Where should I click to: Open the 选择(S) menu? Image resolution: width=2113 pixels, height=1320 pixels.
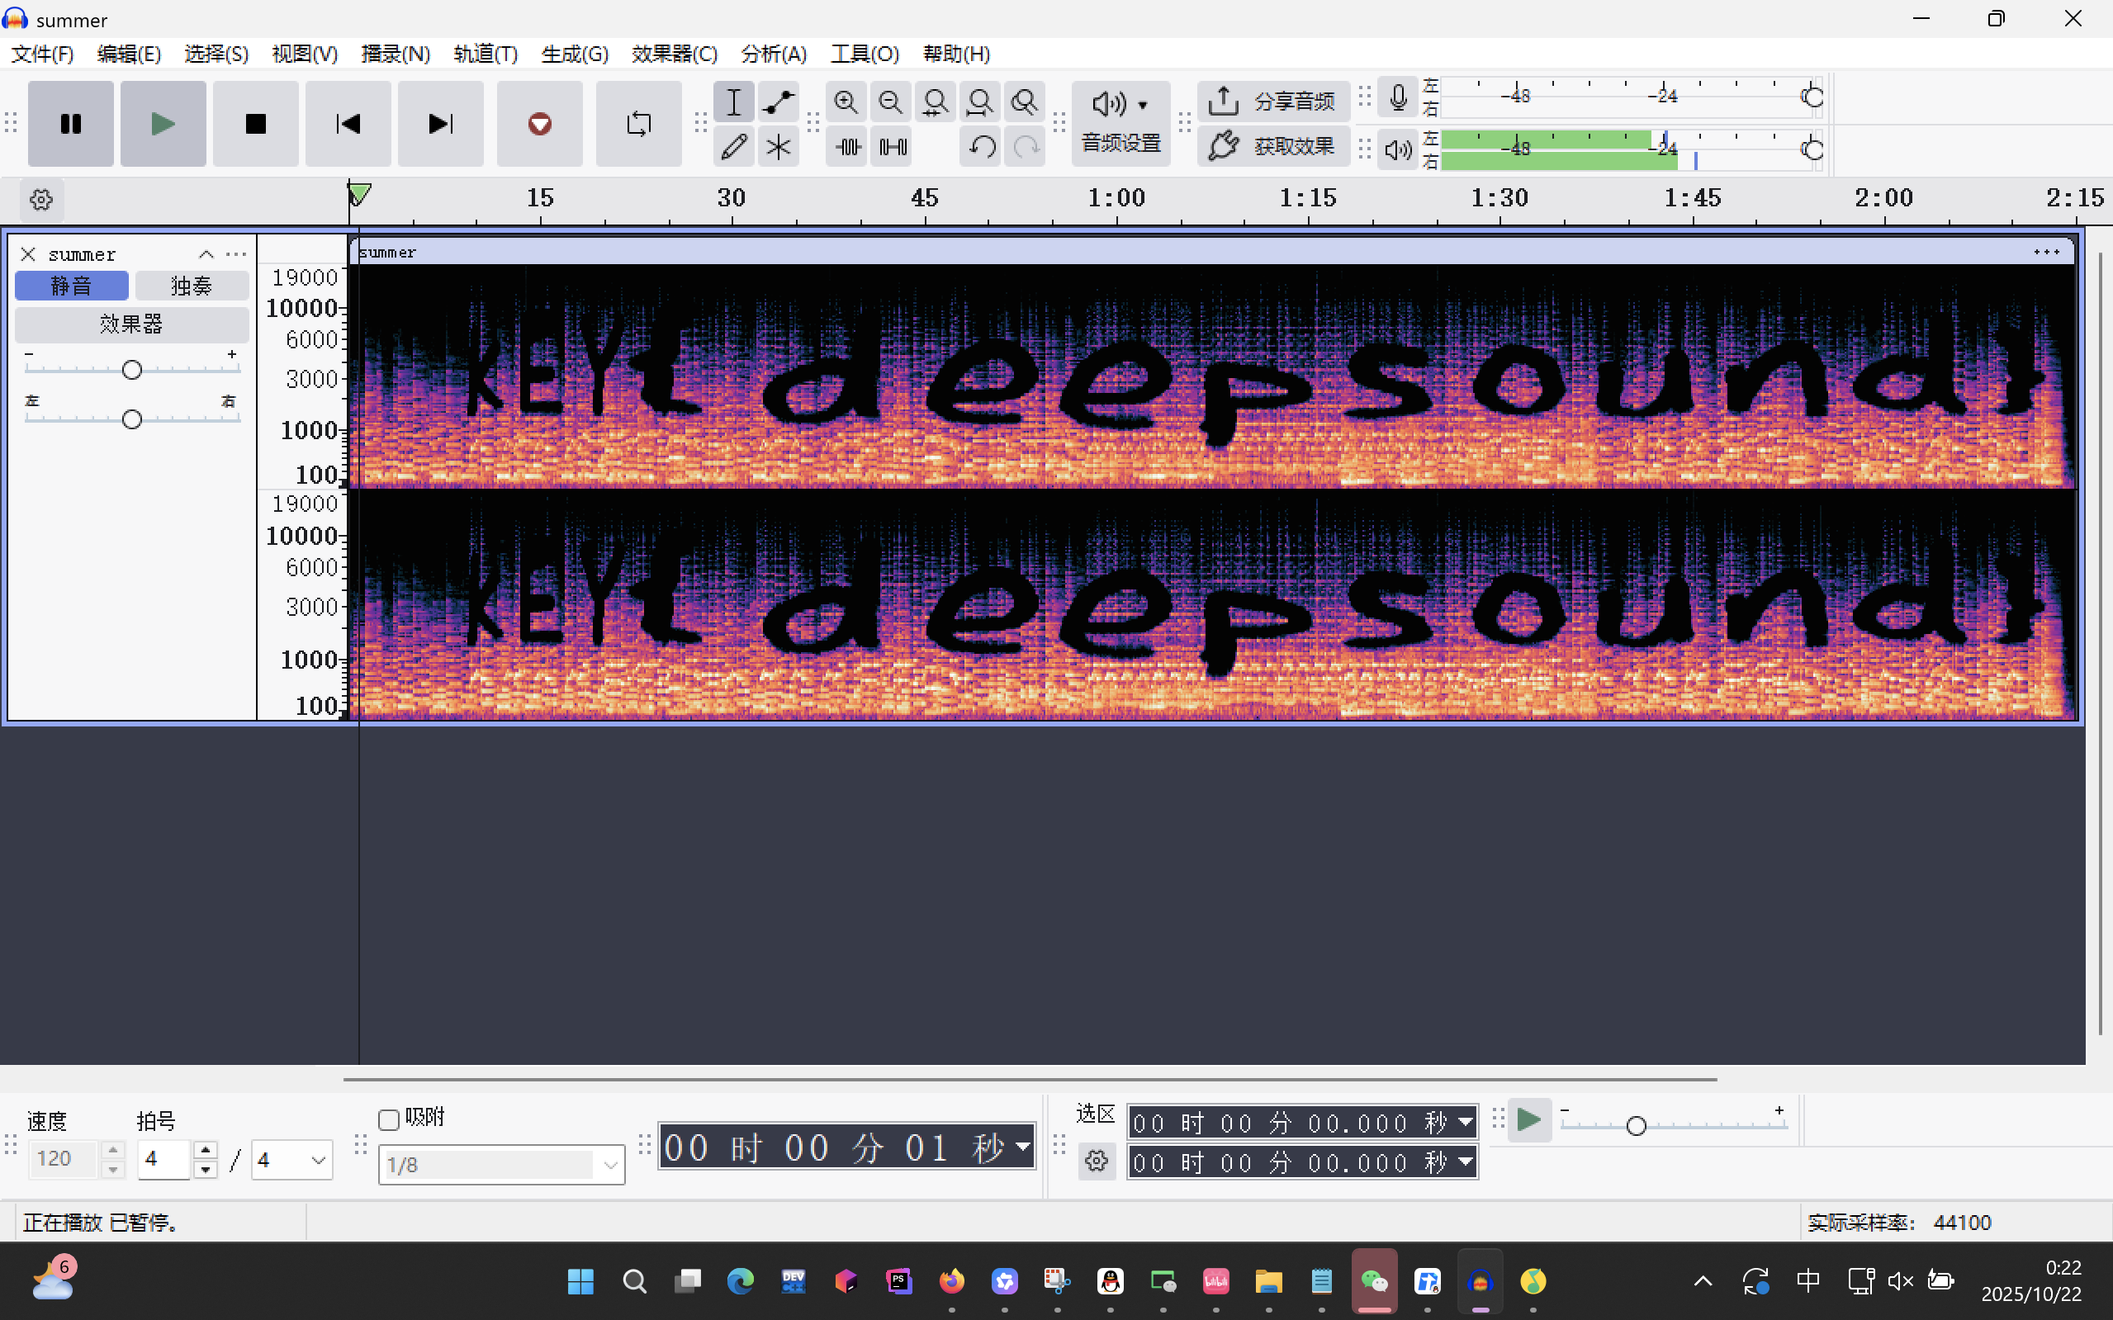216,54
